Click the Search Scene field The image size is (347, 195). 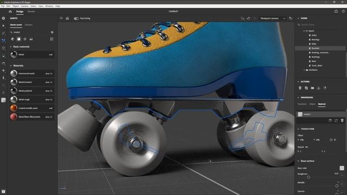pos(321,25)
